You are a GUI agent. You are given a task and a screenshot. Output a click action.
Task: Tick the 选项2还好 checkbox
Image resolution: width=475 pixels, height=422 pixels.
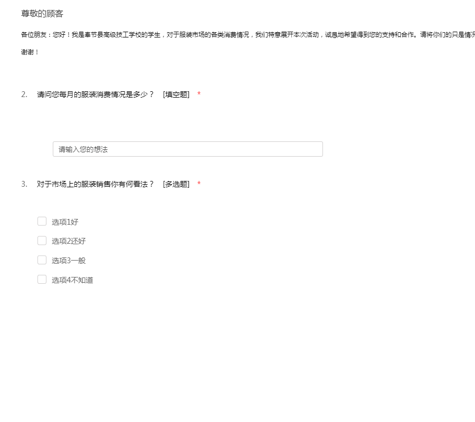click(x=42, y=241)
